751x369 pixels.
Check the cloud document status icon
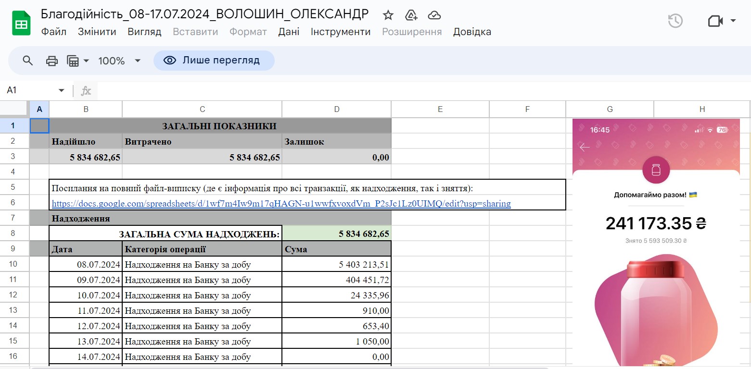[x=434, y=15]
